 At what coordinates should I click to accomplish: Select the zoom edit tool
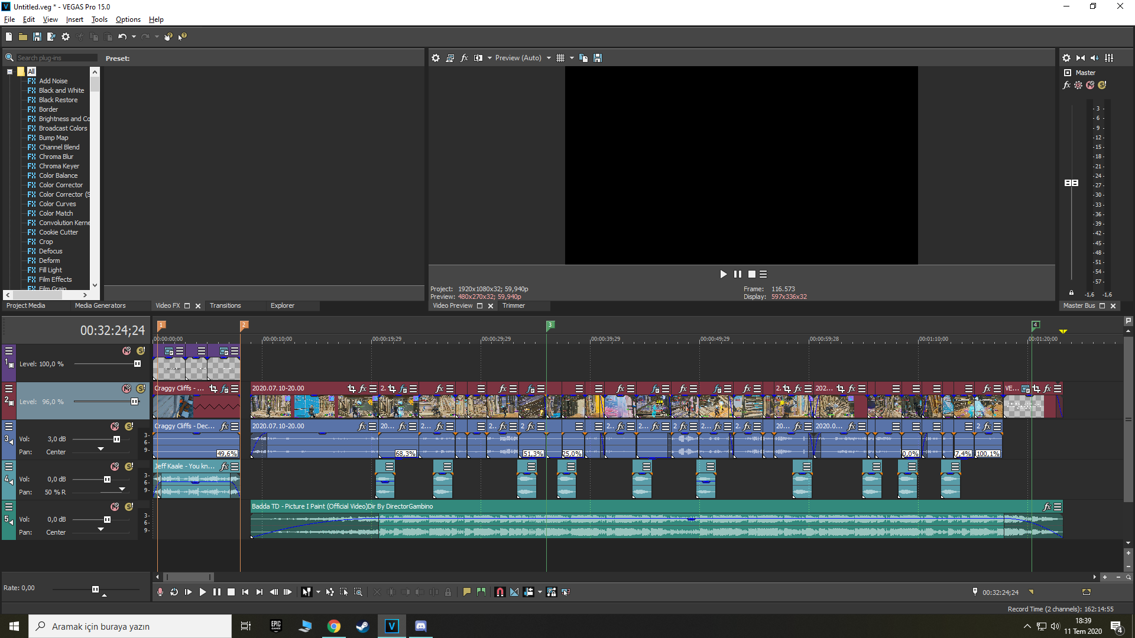pyautogui.click(x=358, y=592)
